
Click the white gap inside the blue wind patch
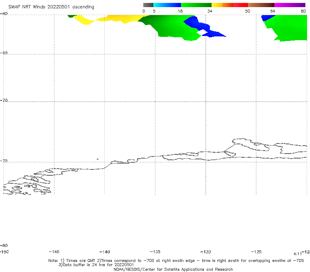tap(202, 32)
